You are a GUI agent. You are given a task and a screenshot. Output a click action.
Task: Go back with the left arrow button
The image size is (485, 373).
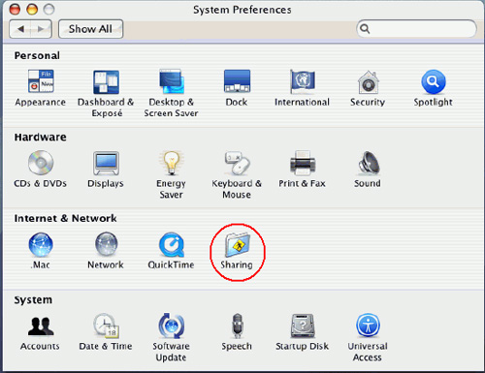[x=20, y=29]
